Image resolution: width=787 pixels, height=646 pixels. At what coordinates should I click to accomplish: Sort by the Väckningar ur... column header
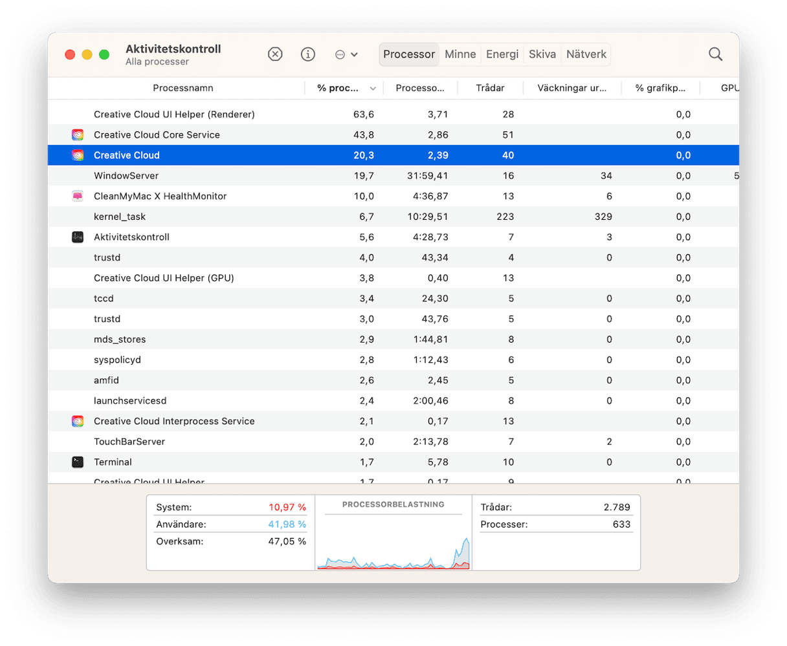point(572,88)
